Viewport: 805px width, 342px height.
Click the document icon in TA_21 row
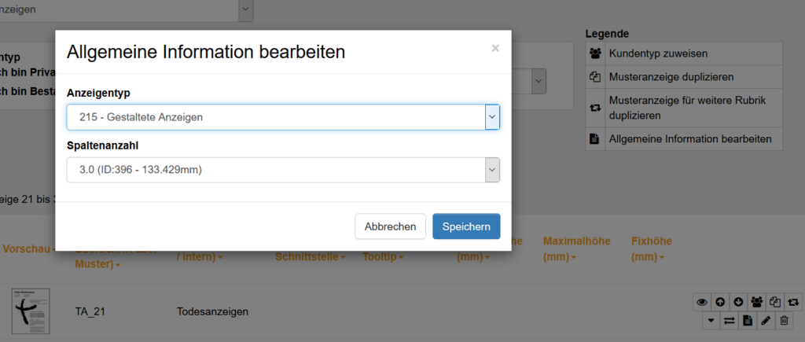pos(748,321)
